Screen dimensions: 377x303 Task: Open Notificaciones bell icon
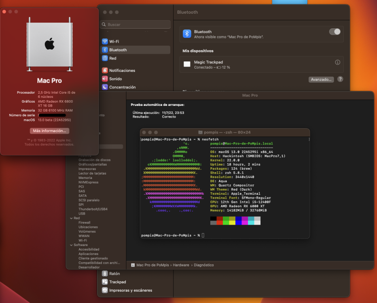[105, 70]
